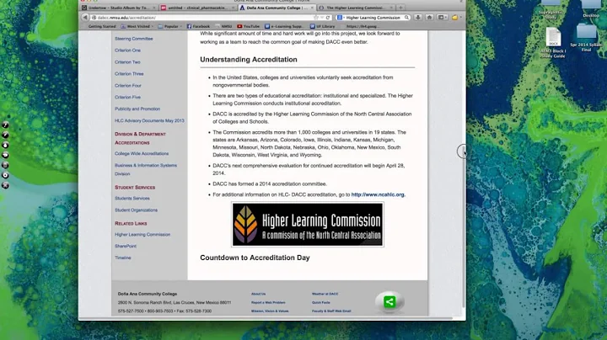
Task: Open Criterion Two link
Action: pos(127,61)
